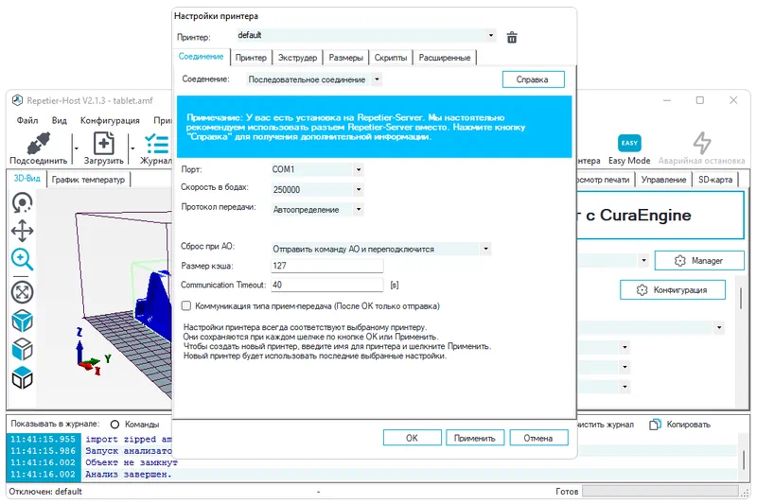The image size is (757, 504).
Task: Switch to the 3D-Вид tab
Action: click(27, 178)
